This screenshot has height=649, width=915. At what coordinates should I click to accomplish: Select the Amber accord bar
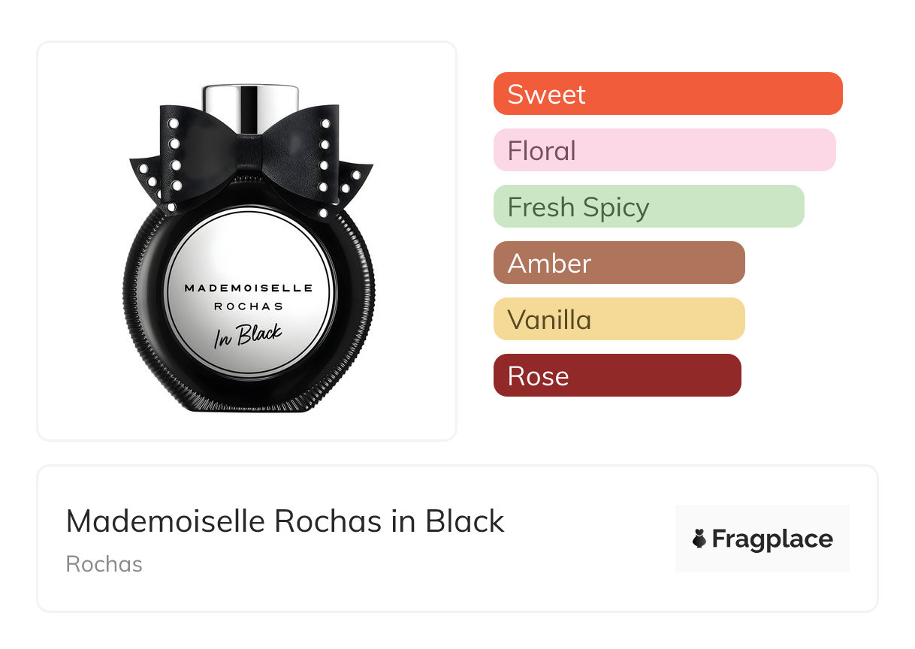(618, 263)
